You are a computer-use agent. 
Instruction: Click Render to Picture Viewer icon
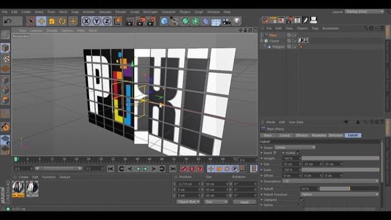[141, 21]
